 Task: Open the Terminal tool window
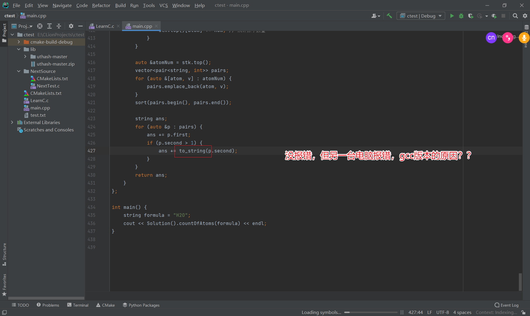click(x=78, y=305)
